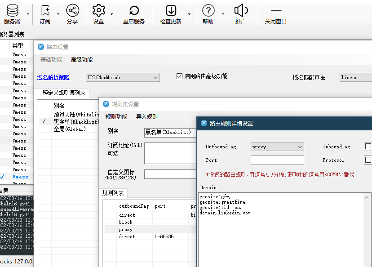
Task: Click the 检查更新 download update icon
Action: [171, 11]
